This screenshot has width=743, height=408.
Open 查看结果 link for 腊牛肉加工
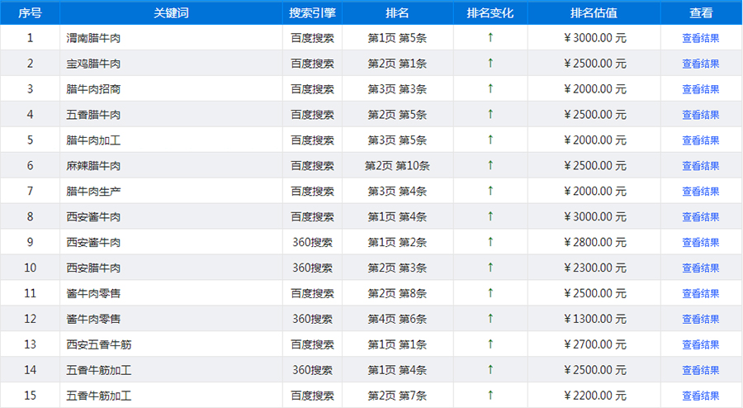point(700,140)
